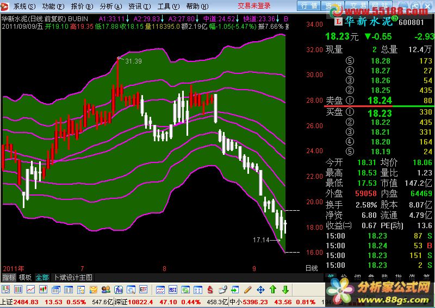Click the 网站 button at top right
Image resolution: width=435 pixels, height=308 pixels.
click(x=380, y=6)
